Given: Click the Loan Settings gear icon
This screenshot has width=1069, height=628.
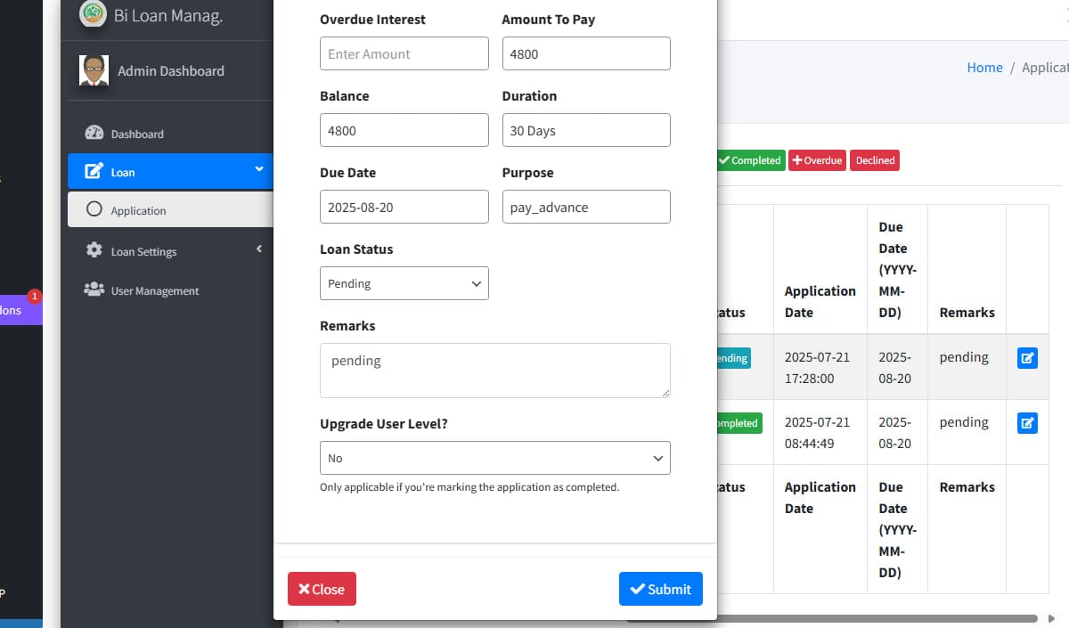Looking at the screenshot, I should [x=94, y=250].
